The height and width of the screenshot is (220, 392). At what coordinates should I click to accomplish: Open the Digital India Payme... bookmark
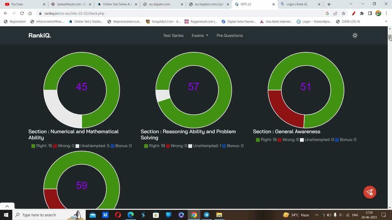tap(239, 21)
